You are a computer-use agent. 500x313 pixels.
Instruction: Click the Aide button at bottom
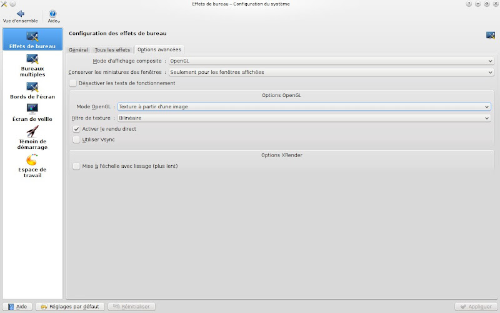tap(18, 307)
